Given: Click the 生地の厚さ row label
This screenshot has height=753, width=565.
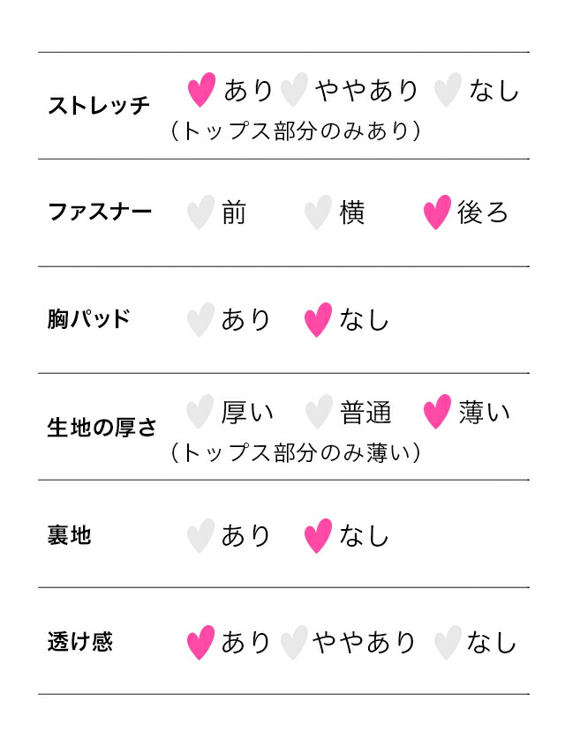Looking at the screenshot, I should (x=102, y=427).
